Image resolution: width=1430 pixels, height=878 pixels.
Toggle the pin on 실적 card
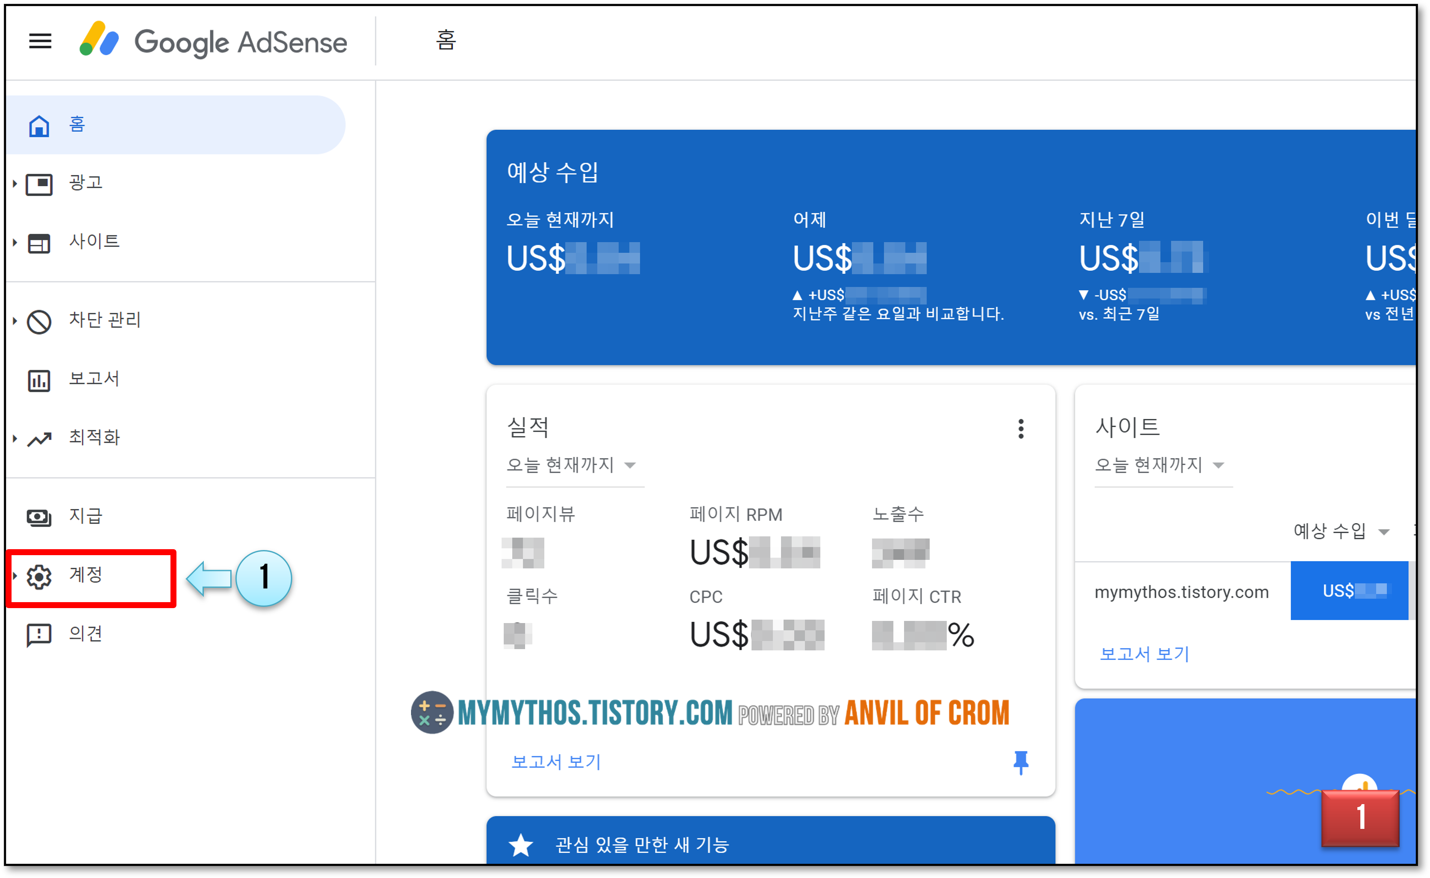click(x=1021, y=762)
